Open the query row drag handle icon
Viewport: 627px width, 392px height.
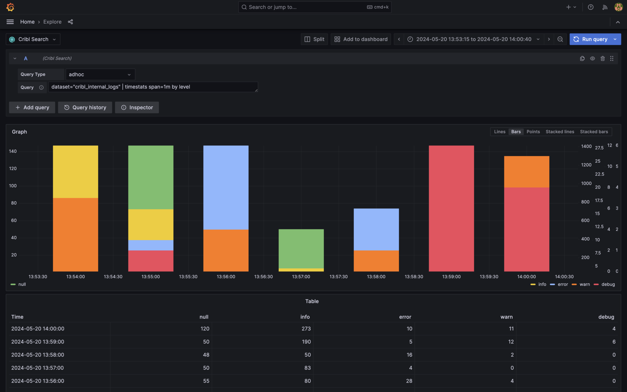tap(612, 58)
